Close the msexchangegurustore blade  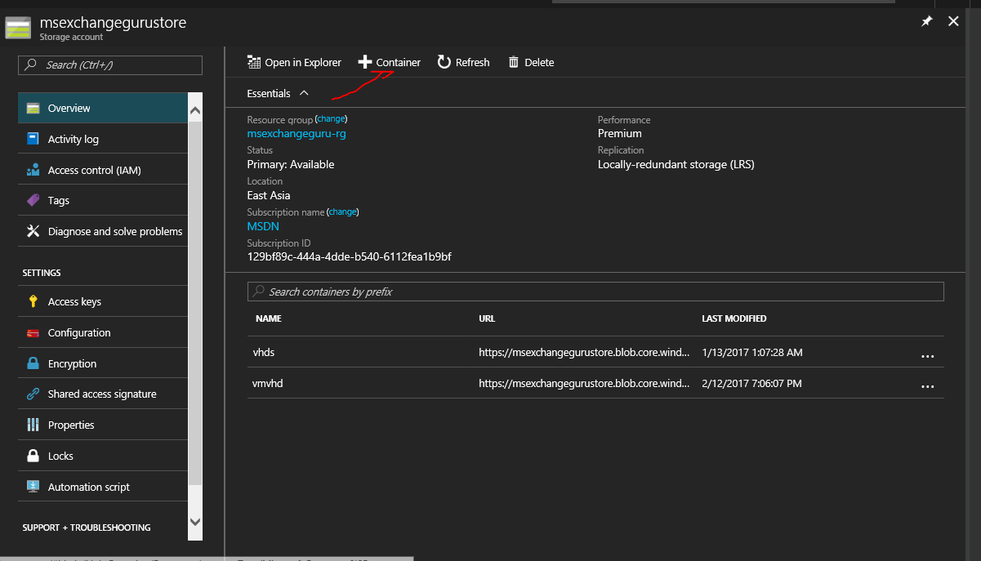(953, 22)
